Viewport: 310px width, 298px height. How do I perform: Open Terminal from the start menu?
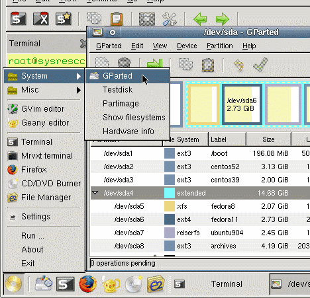tap(44, 142)
